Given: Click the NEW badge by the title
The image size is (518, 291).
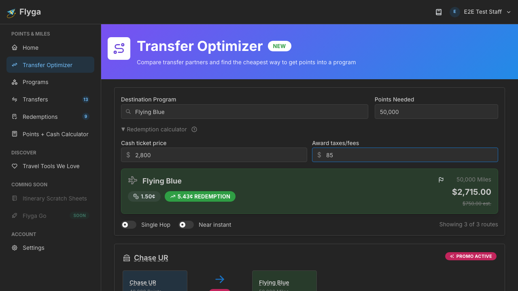Looking at the screenshot, I should click(x=279, y=46).
